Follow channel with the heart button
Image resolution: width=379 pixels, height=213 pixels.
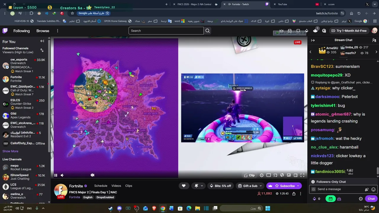click(184, 186)
